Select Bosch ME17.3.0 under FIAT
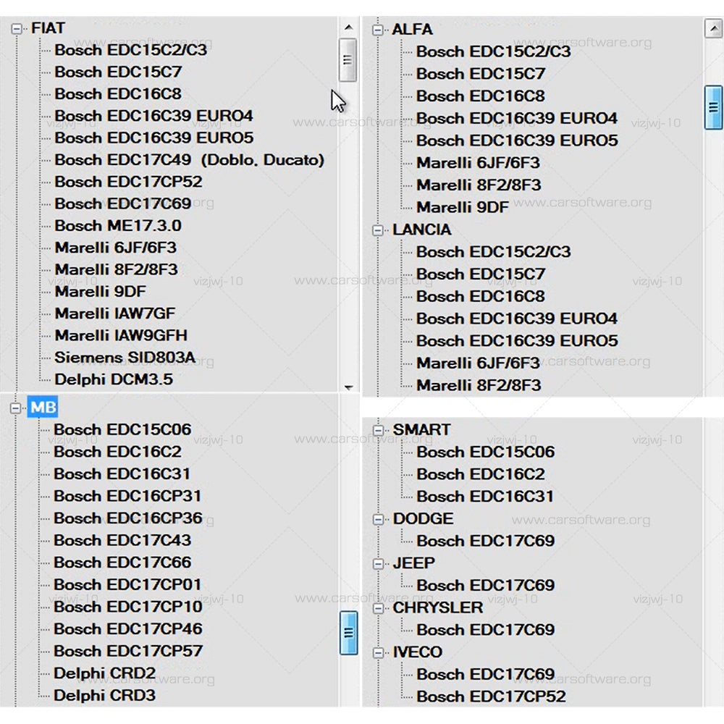Viewport: 724px width, 724px height. coord(118,225)
